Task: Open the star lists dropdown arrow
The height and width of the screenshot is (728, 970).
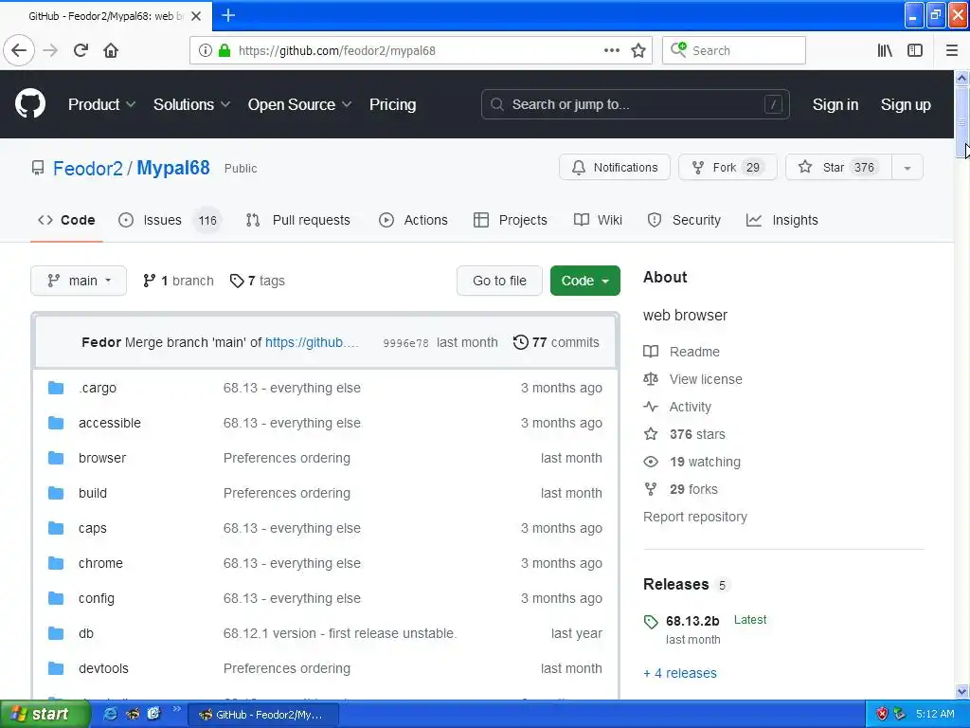Action: (x=907, y=168)
